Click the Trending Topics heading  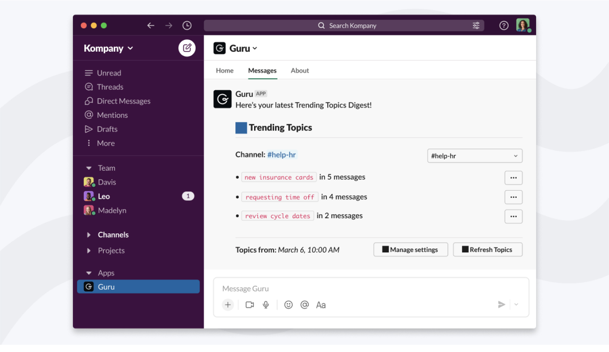(280, 128)
